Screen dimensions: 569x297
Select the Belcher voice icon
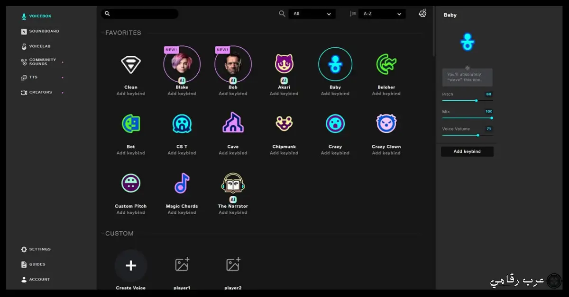[x=386, y=64]
